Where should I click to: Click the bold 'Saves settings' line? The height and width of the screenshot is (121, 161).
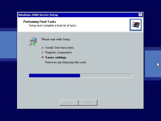[x=56, y=57]
